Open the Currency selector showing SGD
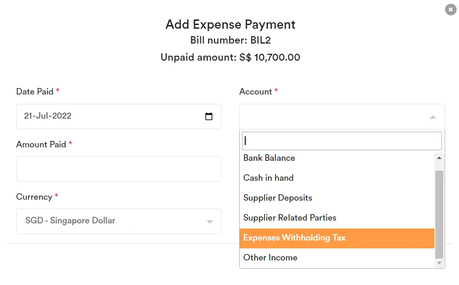This screenshot has width=459, height=285. pyautogui.click(x=119, y=221)
